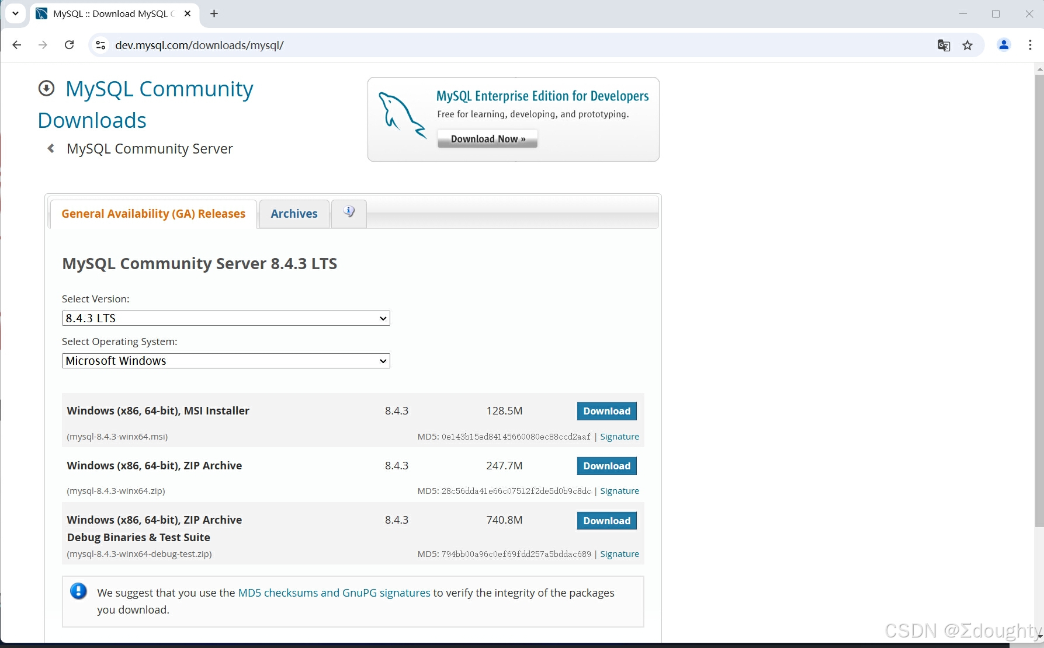Click the MD5 value 794bb00a96c0ef69fdd257a5bddac689

pyautogui.click(x=516, y=554)
